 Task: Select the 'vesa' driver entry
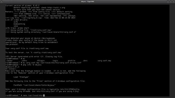pyautogui.click(x=16, y=26)
